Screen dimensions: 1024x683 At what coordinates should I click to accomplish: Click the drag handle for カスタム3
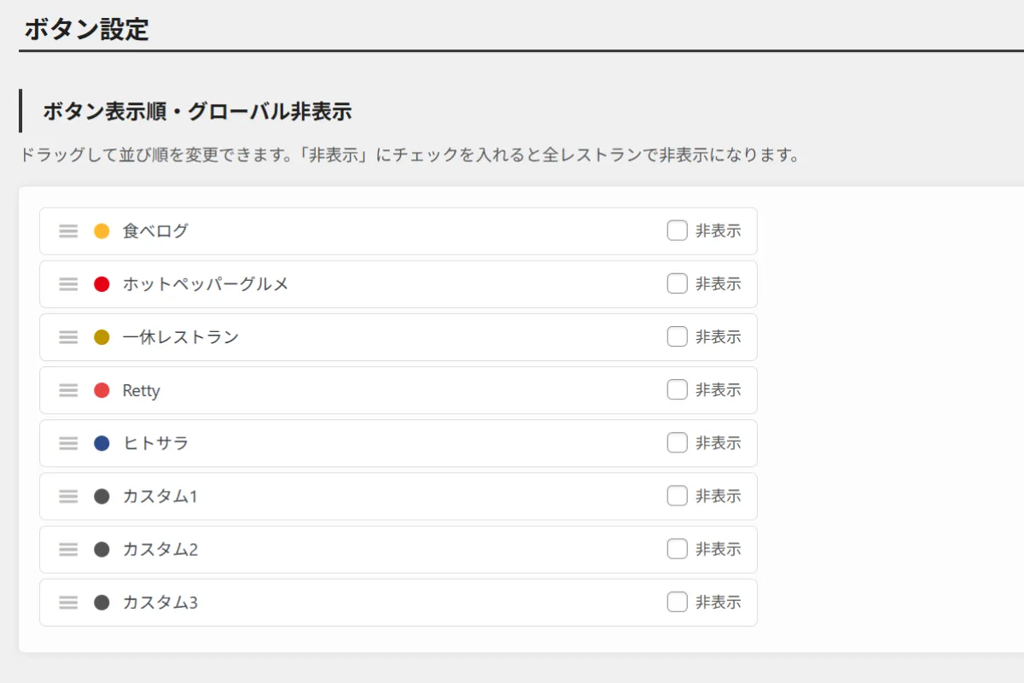click(68, 602)
